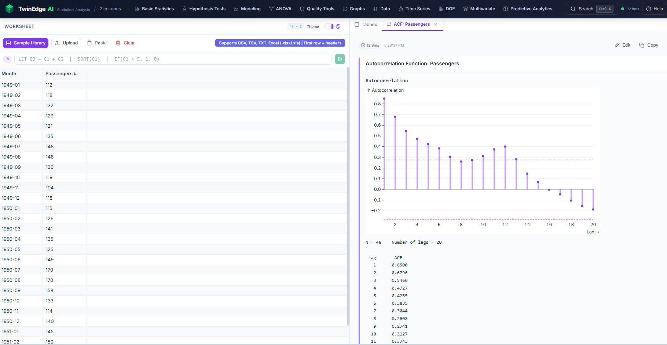Copy the ACF output results
This screenshot has height=345, width=667.
coord(649,45)
